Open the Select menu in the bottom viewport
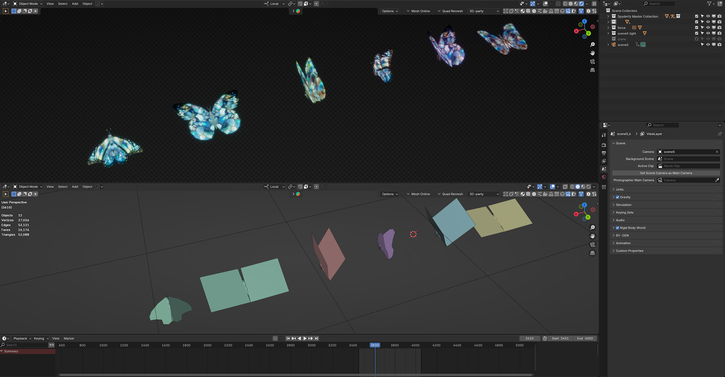The height and width of the screenshot is (377, 725). 63,187
